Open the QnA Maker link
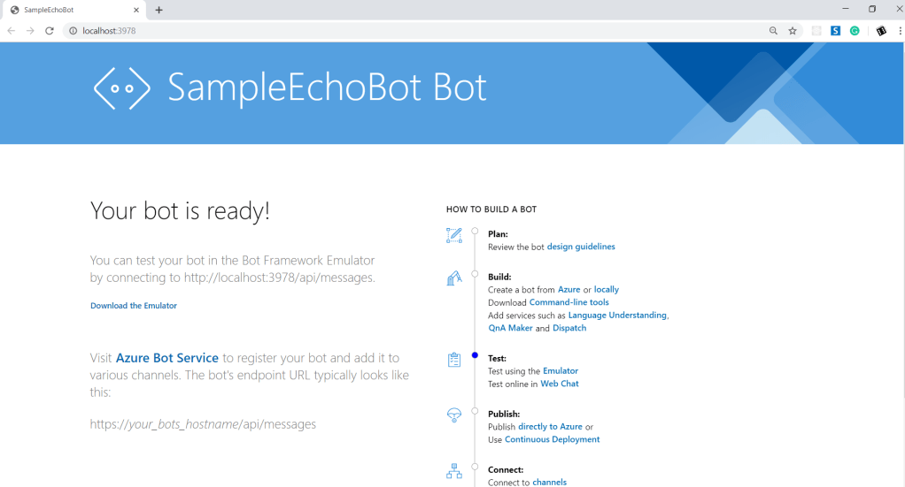The image size is (905, 487). tap(510, 328)
